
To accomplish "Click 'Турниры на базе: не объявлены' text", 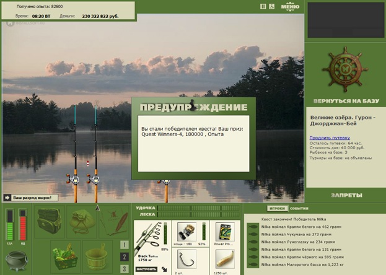I will [340, 158].
